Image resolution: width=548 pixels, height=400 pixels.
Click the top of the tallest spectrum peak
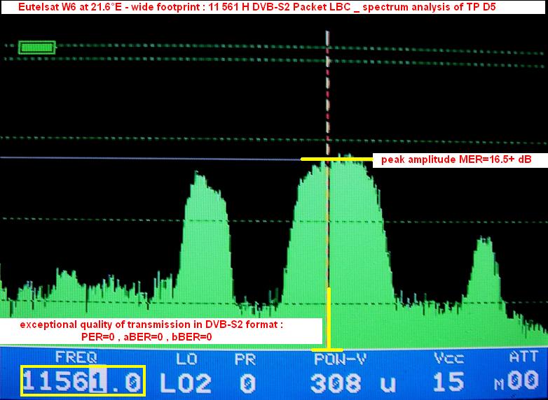(342, 157)
